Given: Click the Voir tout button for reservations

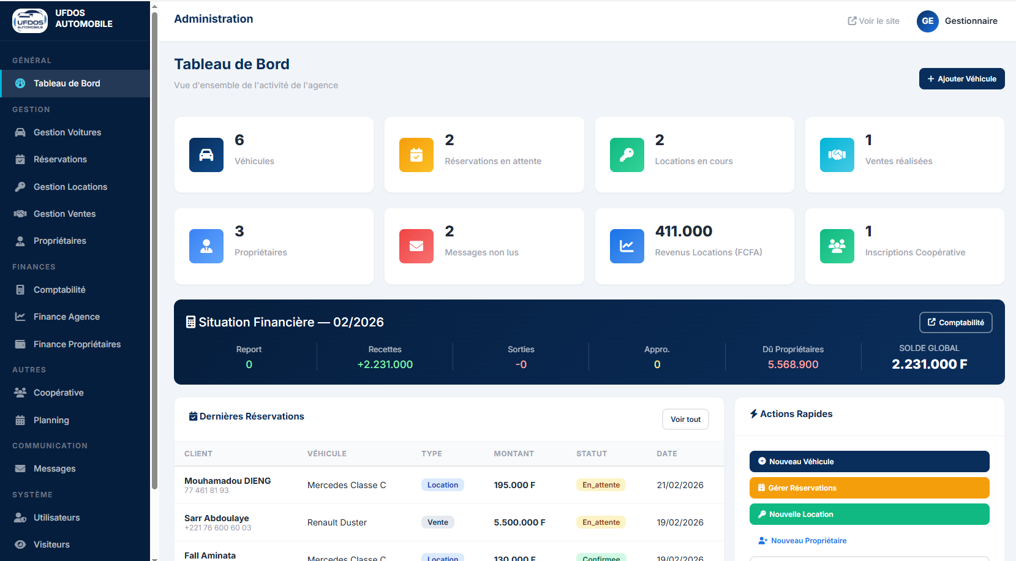Looking at the screenshot, I should pos(685,420).
